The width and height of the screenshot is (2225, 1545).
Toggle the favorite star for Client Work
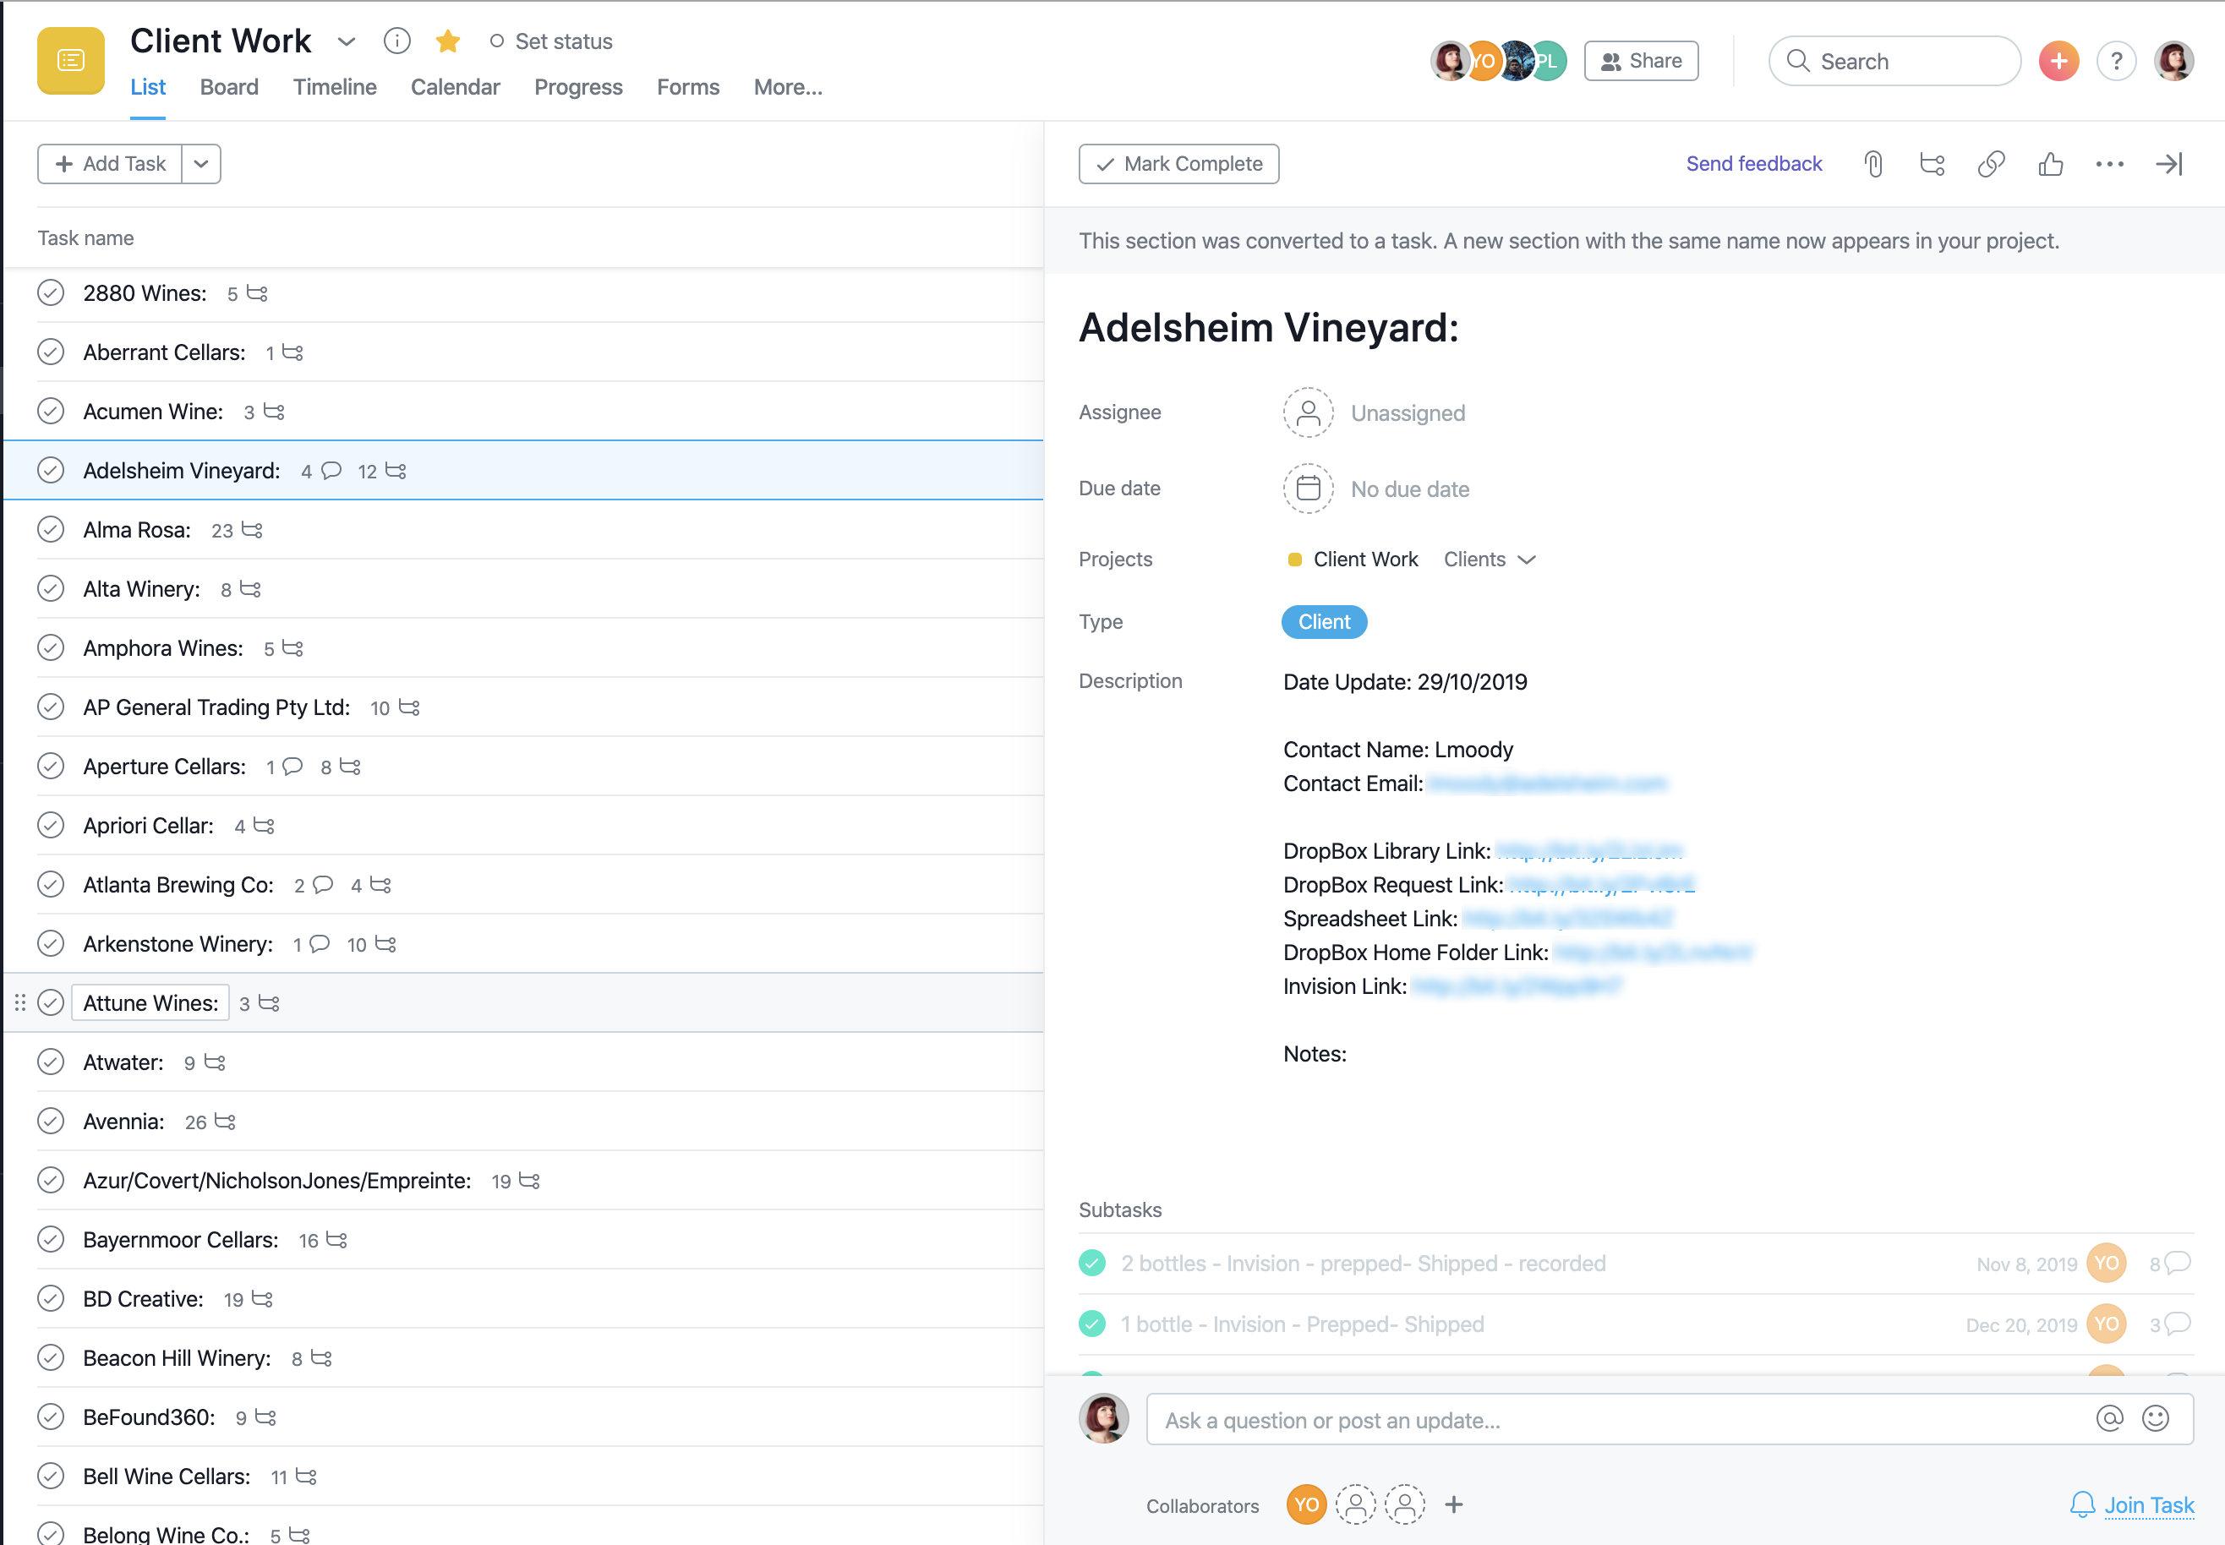447,41
